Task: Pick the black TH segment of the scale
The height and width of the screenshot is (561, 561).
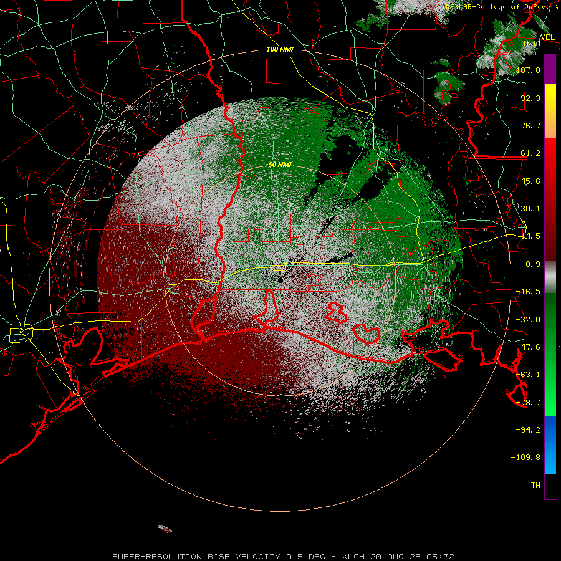Action: pos(550,486)
